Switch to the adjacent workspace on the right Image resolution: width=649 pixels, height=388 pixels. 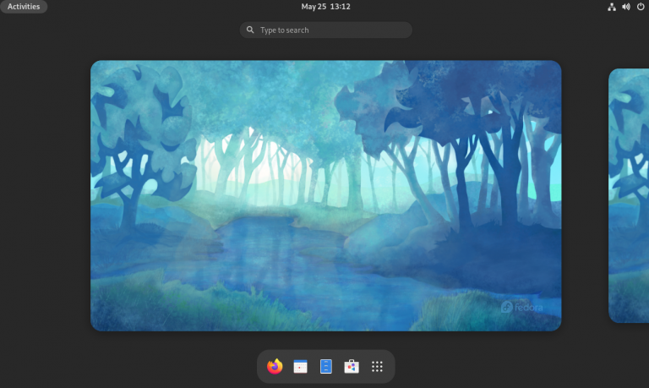pos(630,194)
